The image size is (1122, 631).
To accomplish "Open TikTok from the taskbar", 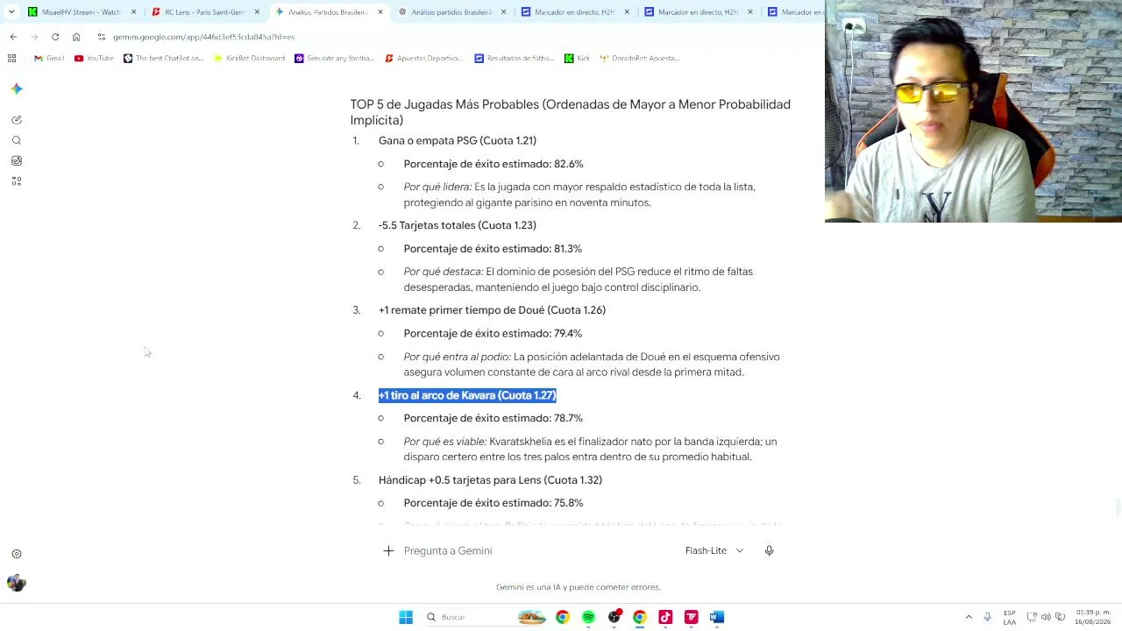I will pos(665,617).
